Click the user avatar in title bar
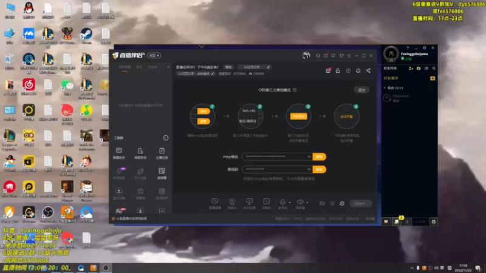486x273 pixels. click(306, 55)
